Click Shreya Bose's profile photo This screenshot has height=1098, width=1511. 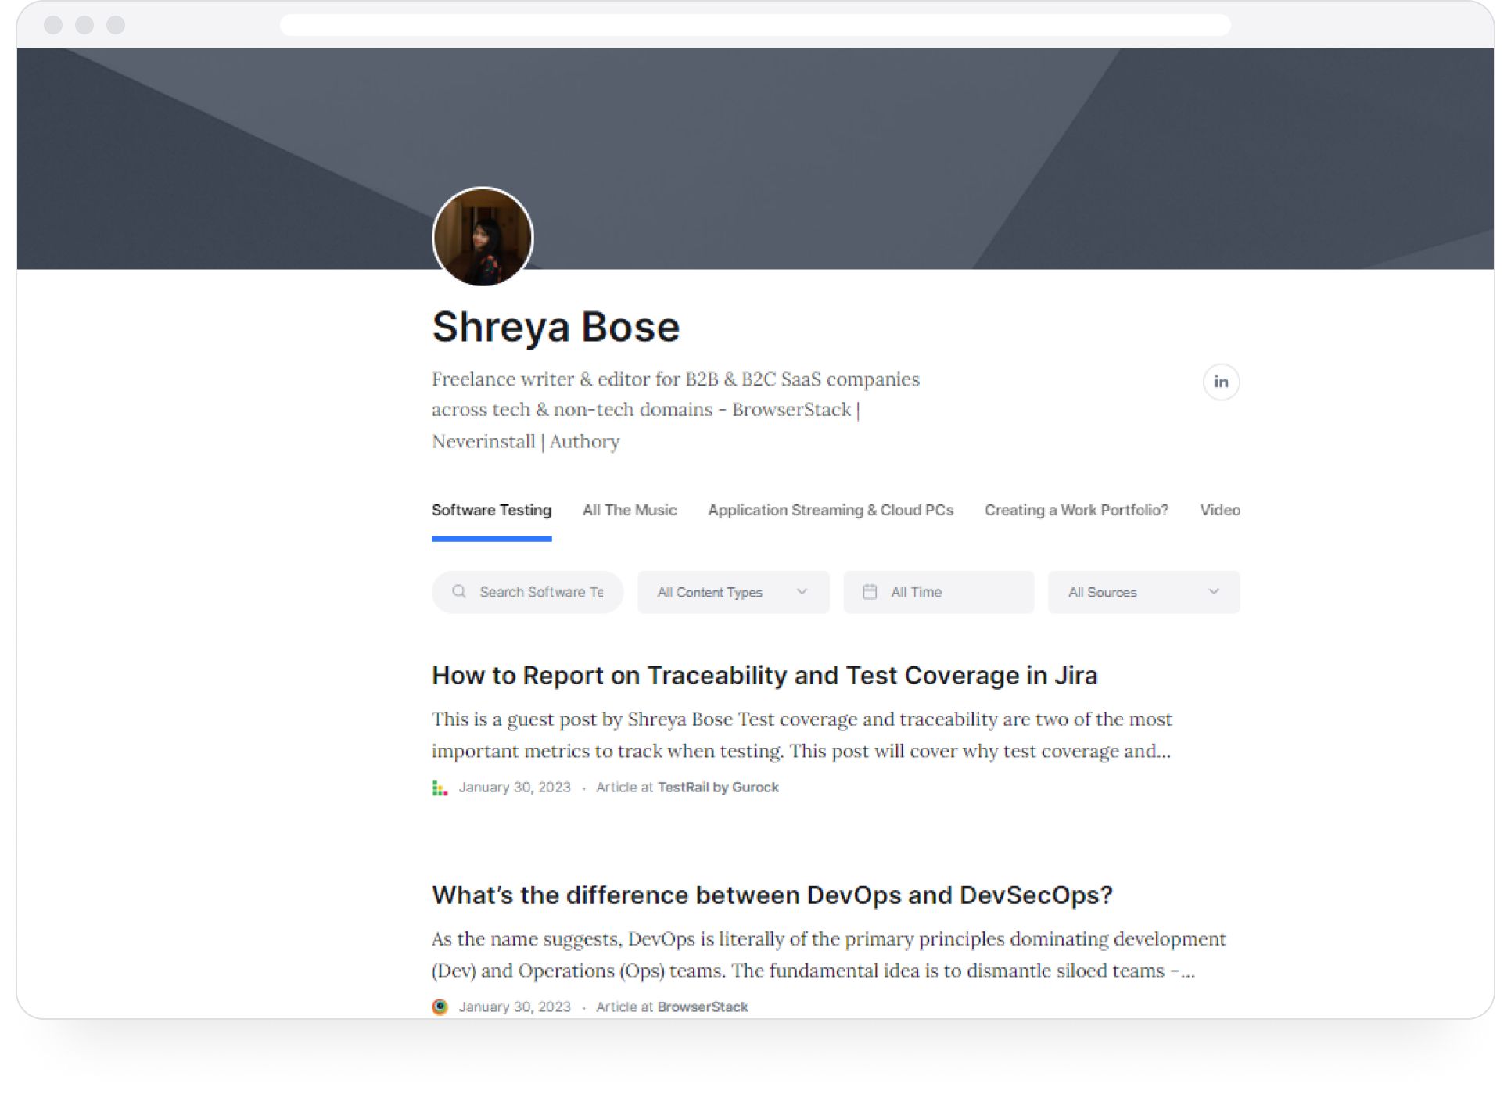coord(483,237)
